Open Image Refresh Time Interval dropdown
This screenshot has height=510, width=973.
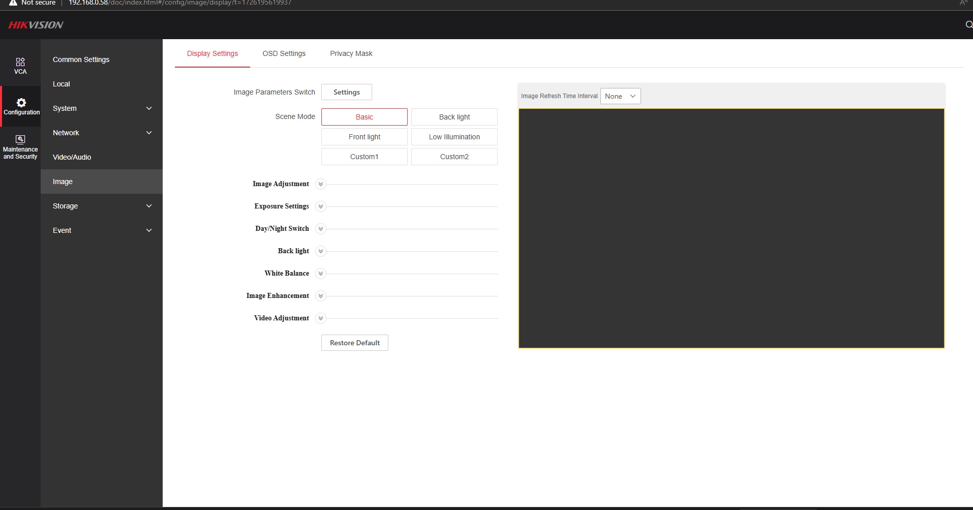(x=620, y=96)
